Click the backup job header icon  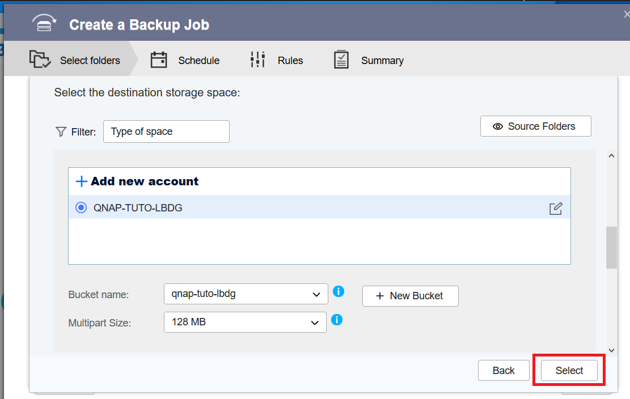[x=44, y=23]
